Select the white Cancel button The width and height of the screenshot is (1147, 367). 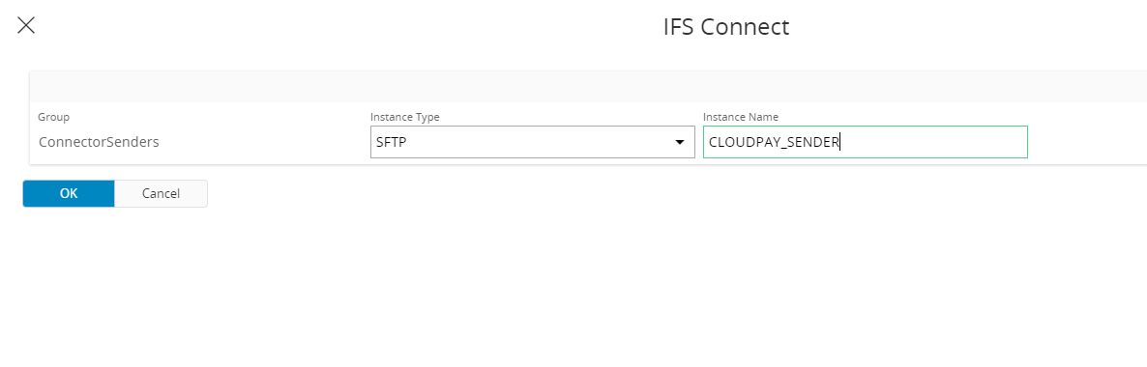click(161, 194)
